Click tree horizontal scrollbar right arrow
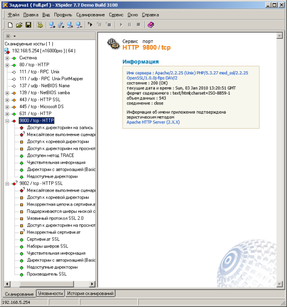 (x=92, y=284)
